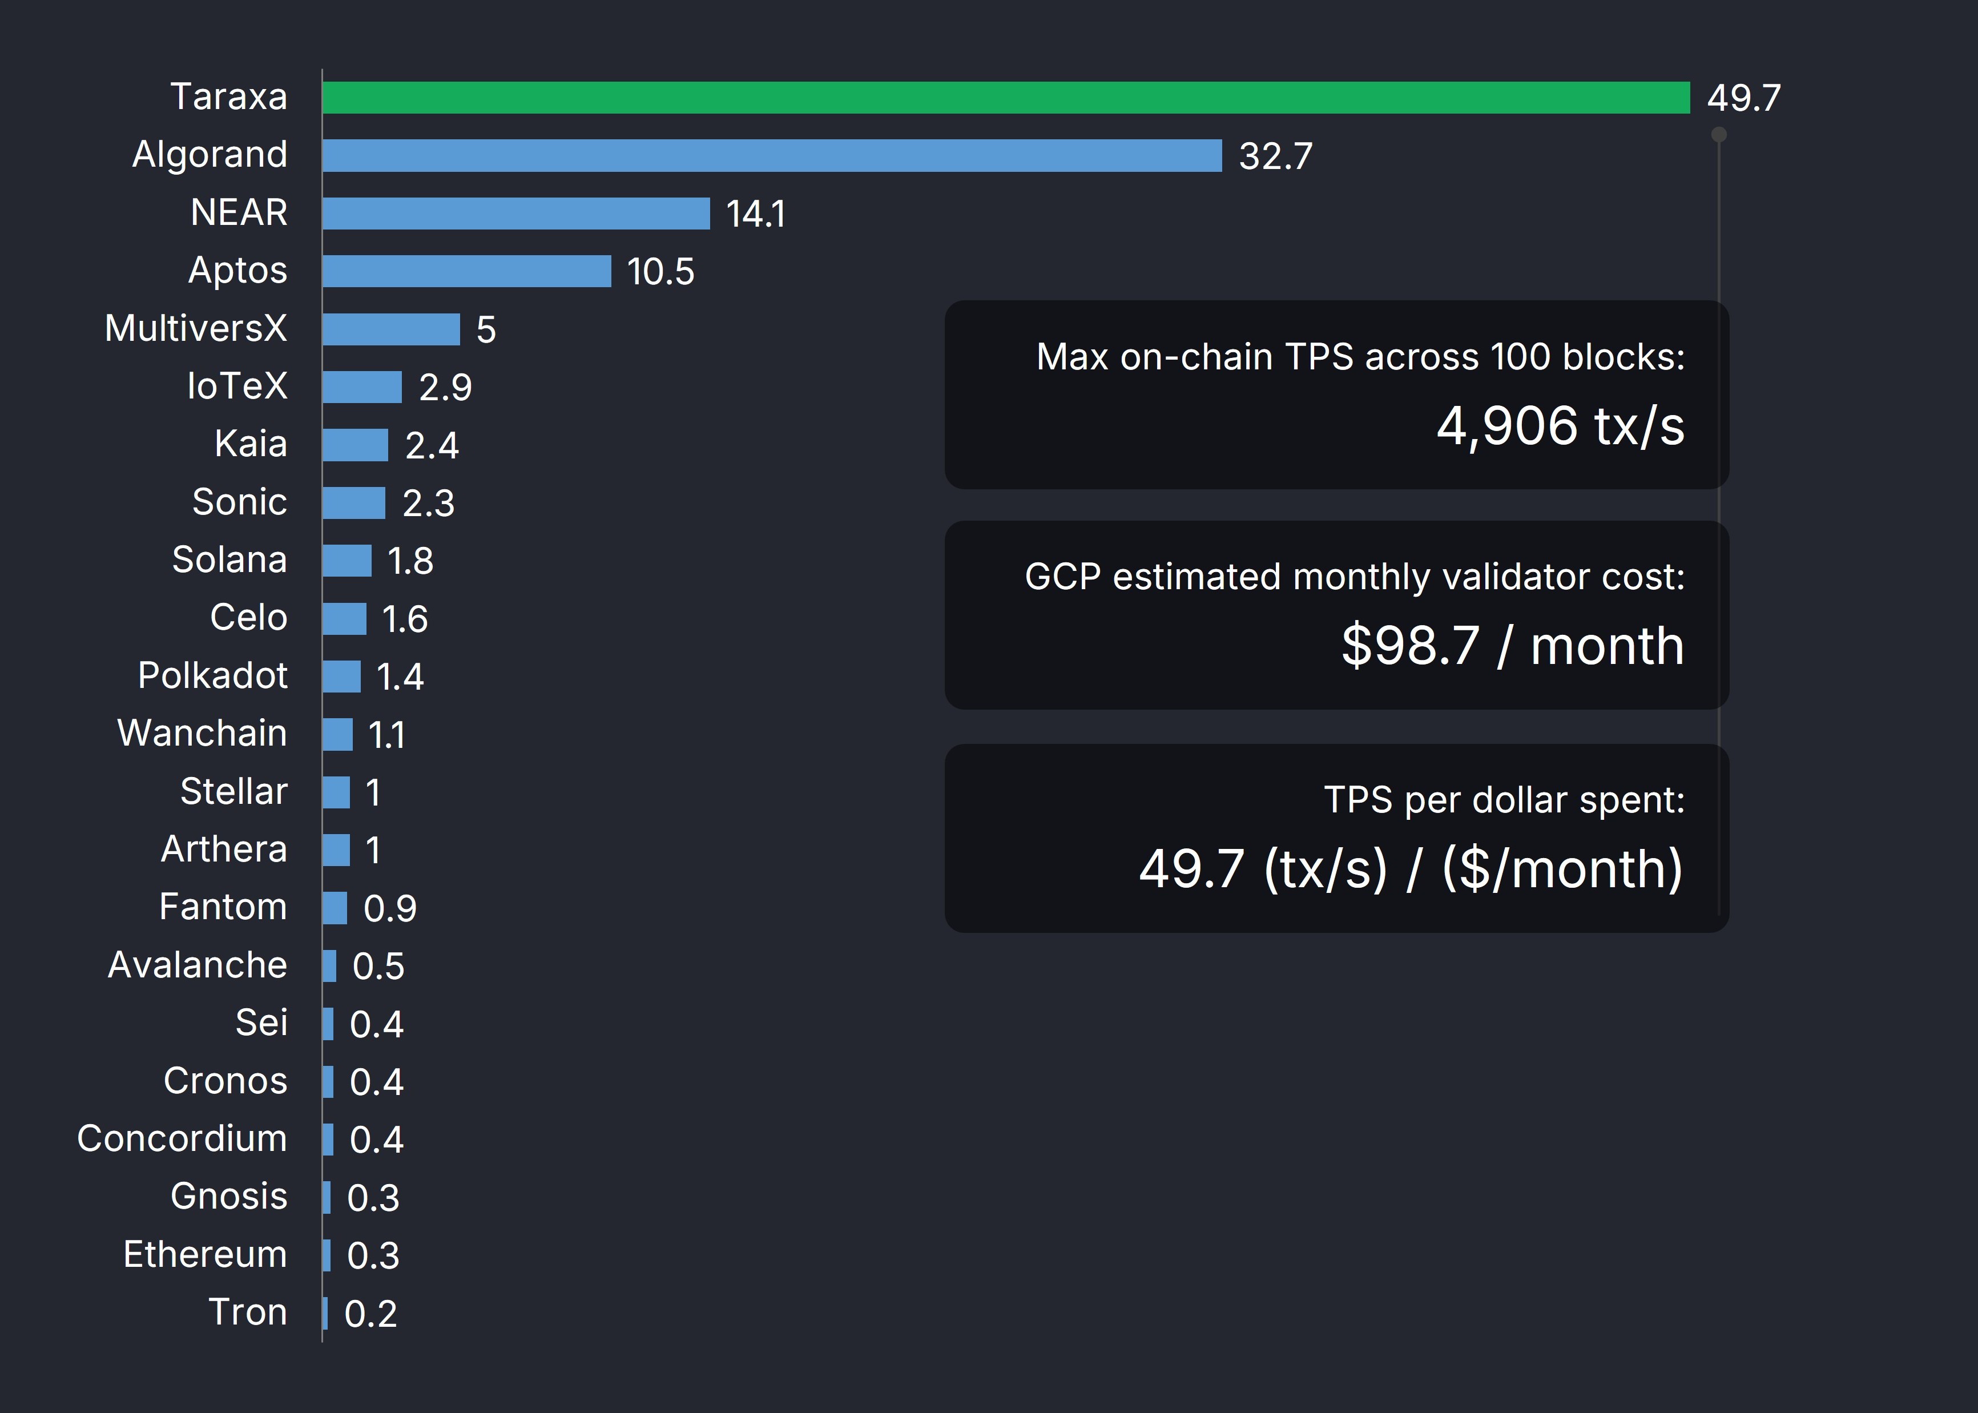Image resolution: width=1978 pixels, height=1413 pixels.
Task: Click the IoTeX label
Action: pos(236,387)
